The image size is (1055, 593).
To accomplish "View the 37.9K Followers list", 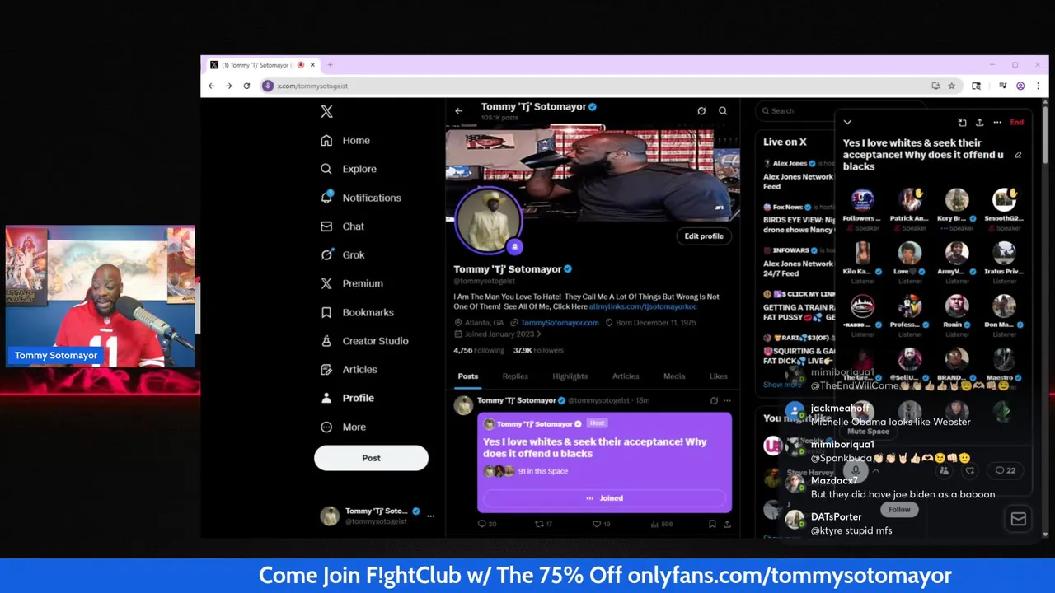I will pyautogui.click(x=538, y=350).
